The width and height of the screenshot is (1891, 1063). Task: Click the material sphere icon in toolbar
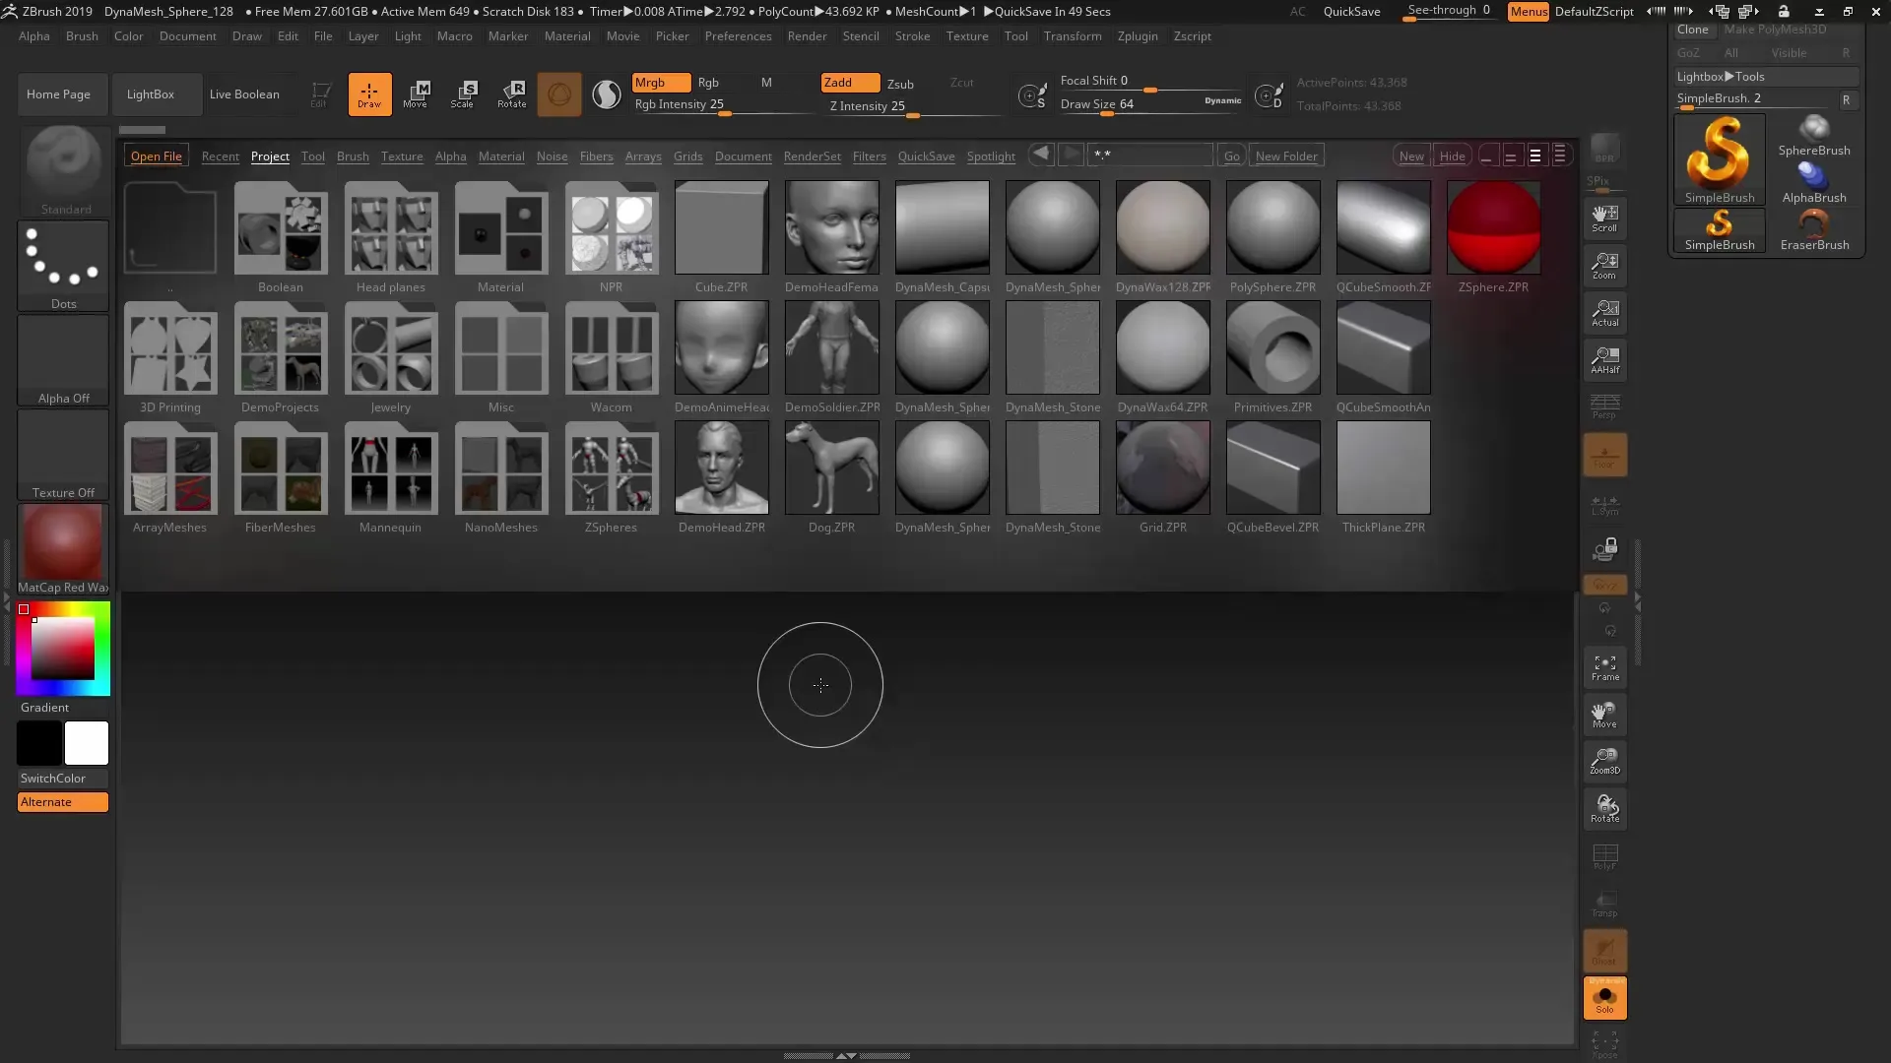[x=559, y=94]
